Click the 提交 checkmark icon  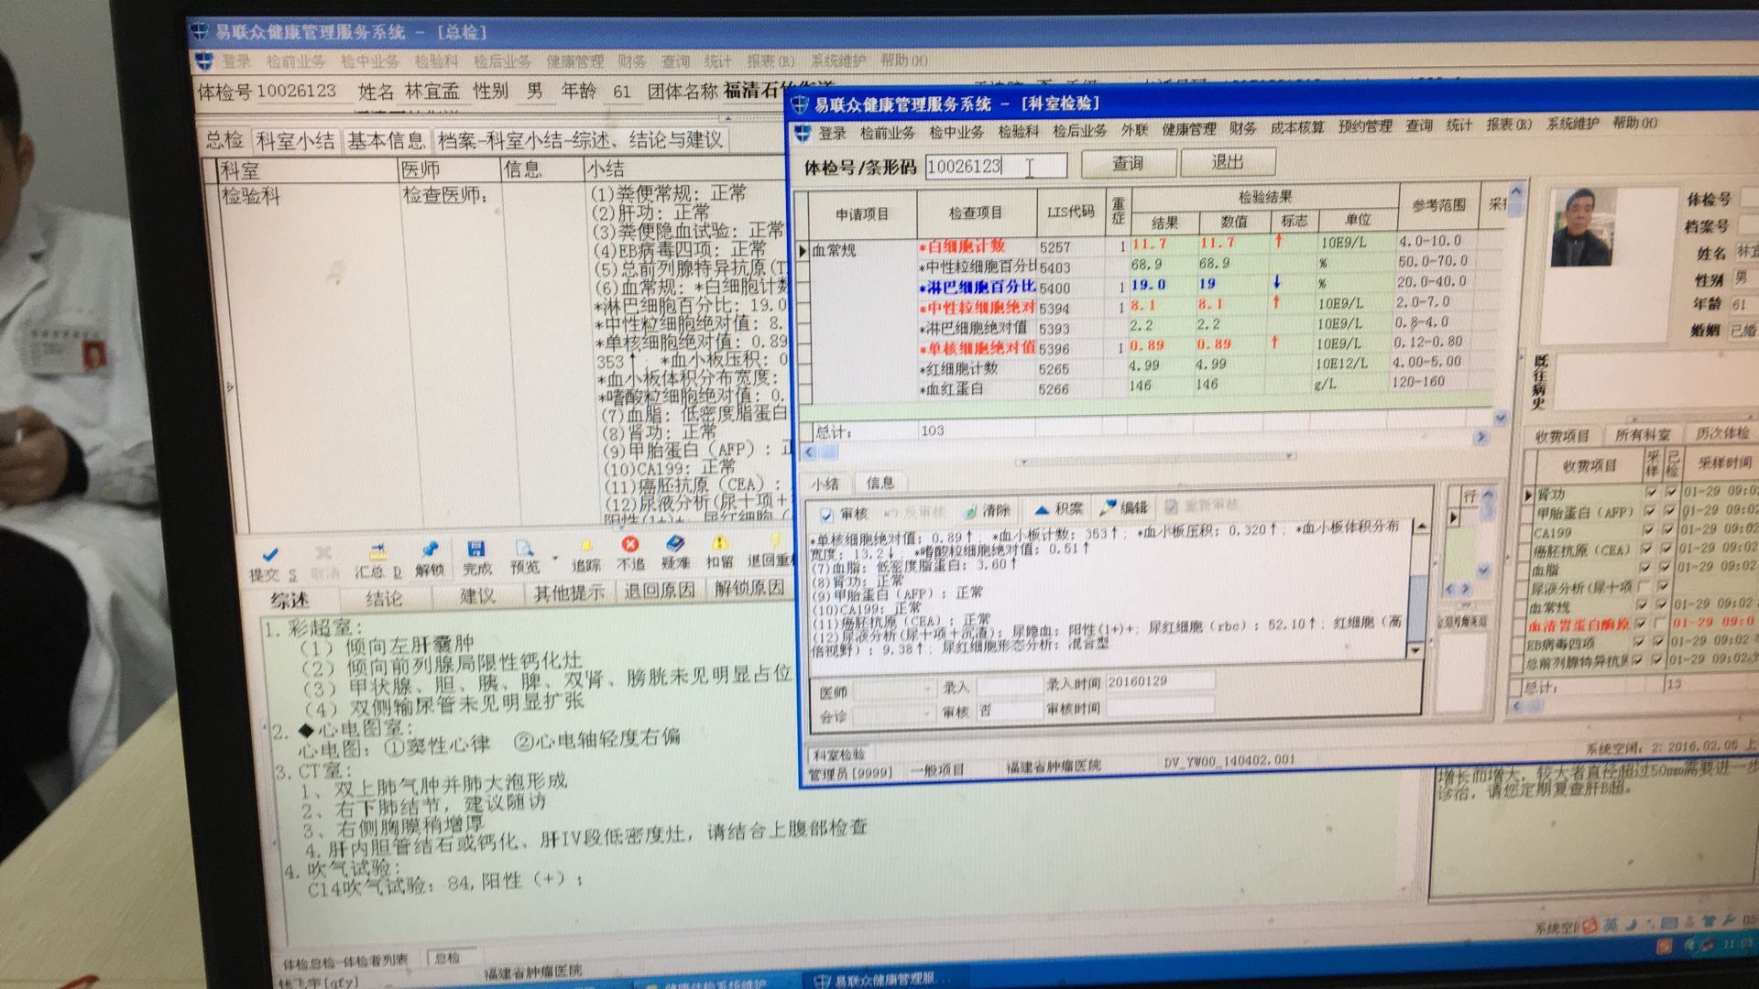(269, 555)
